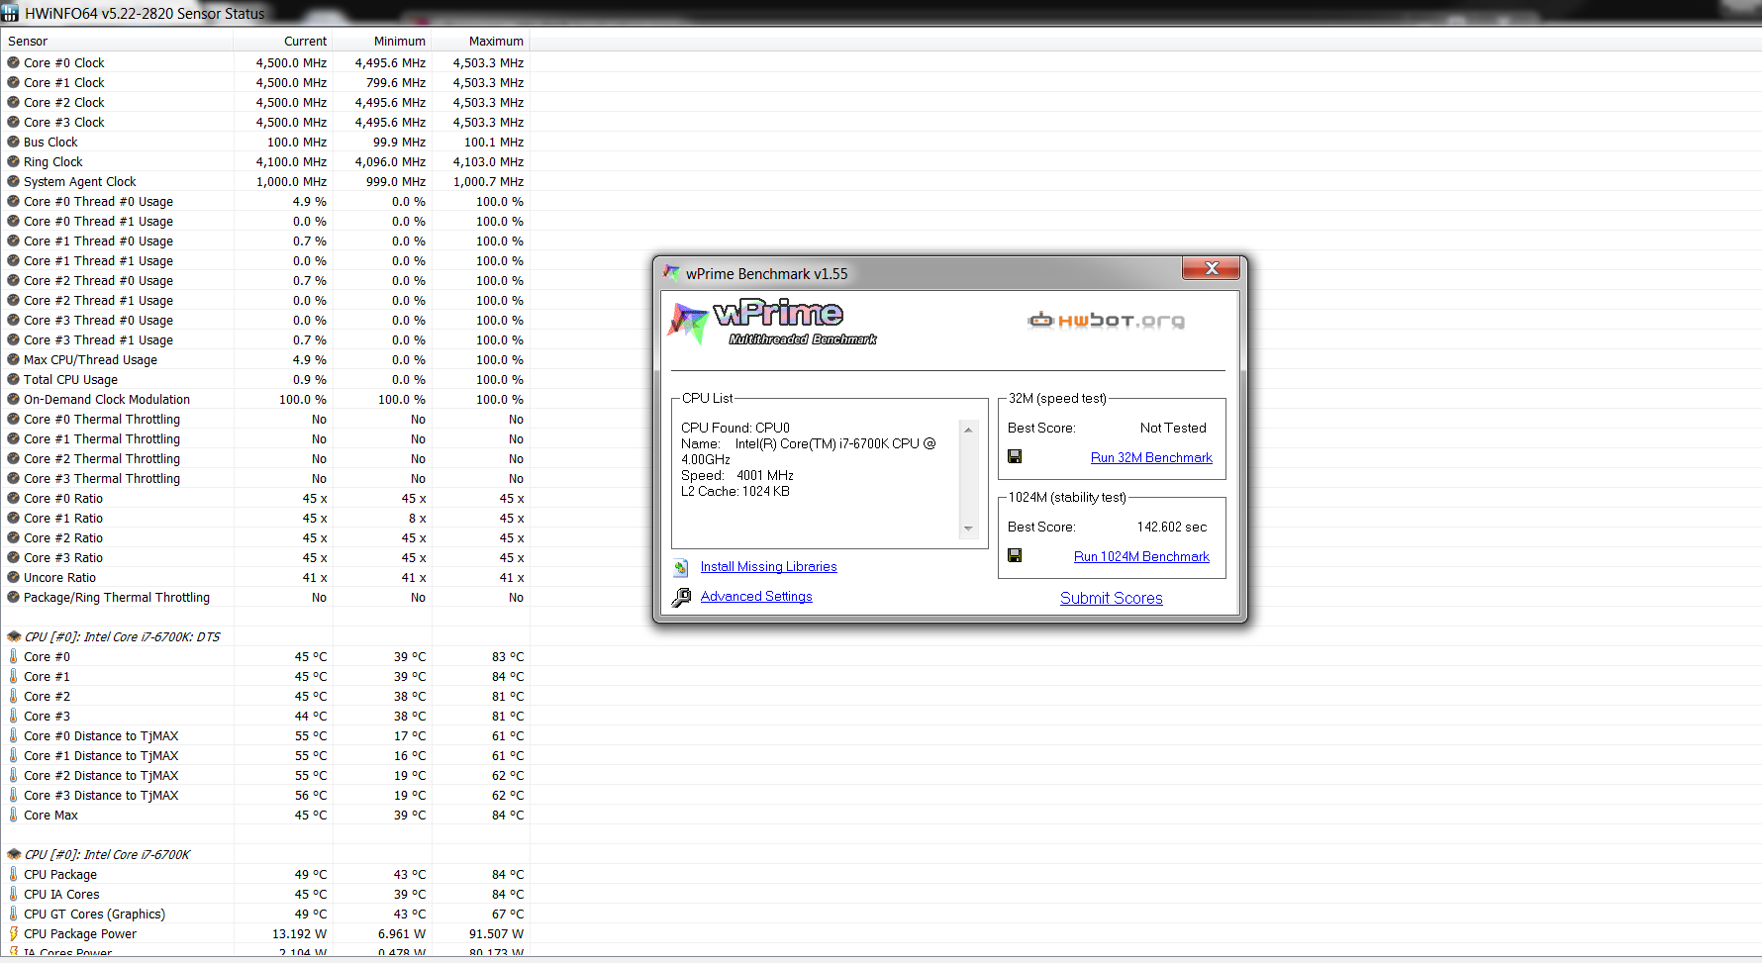Collapse the 'CPU [#0]: Intel Core i7-6700K' group without DTS

pos(14,854)
